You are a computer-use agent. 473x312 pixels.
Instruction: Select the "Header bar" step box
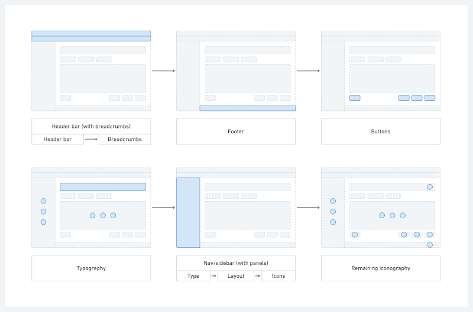coord(57,139)
